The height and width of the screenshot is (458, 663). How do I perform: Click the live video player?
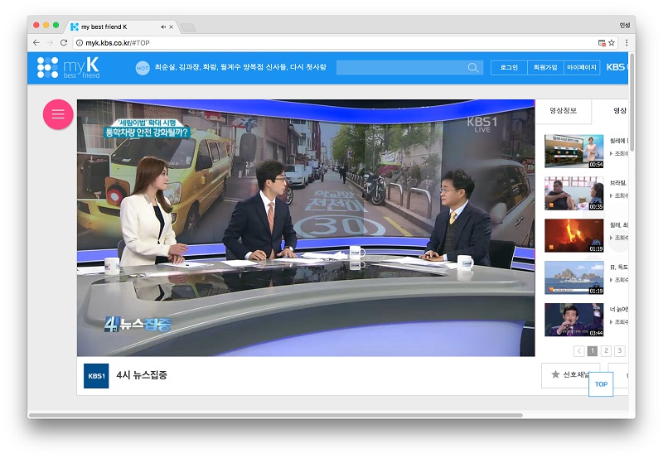(x=306, y=228)
